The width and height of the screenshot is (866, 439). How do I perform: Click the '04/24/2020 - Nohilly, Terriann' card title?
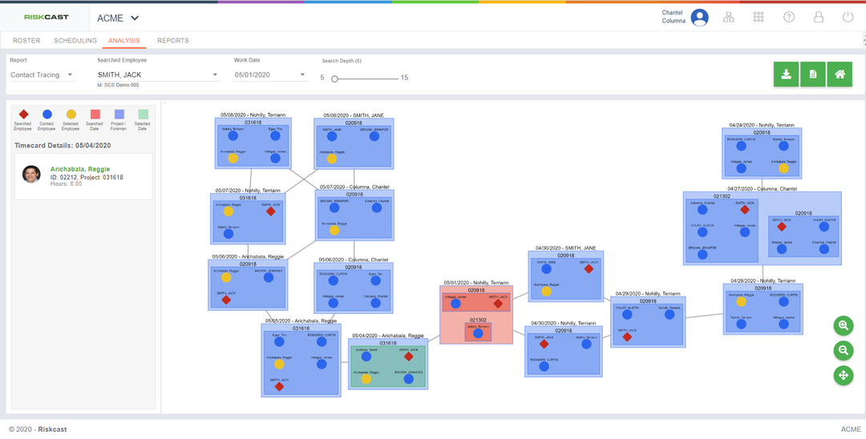tap(762, 125)
